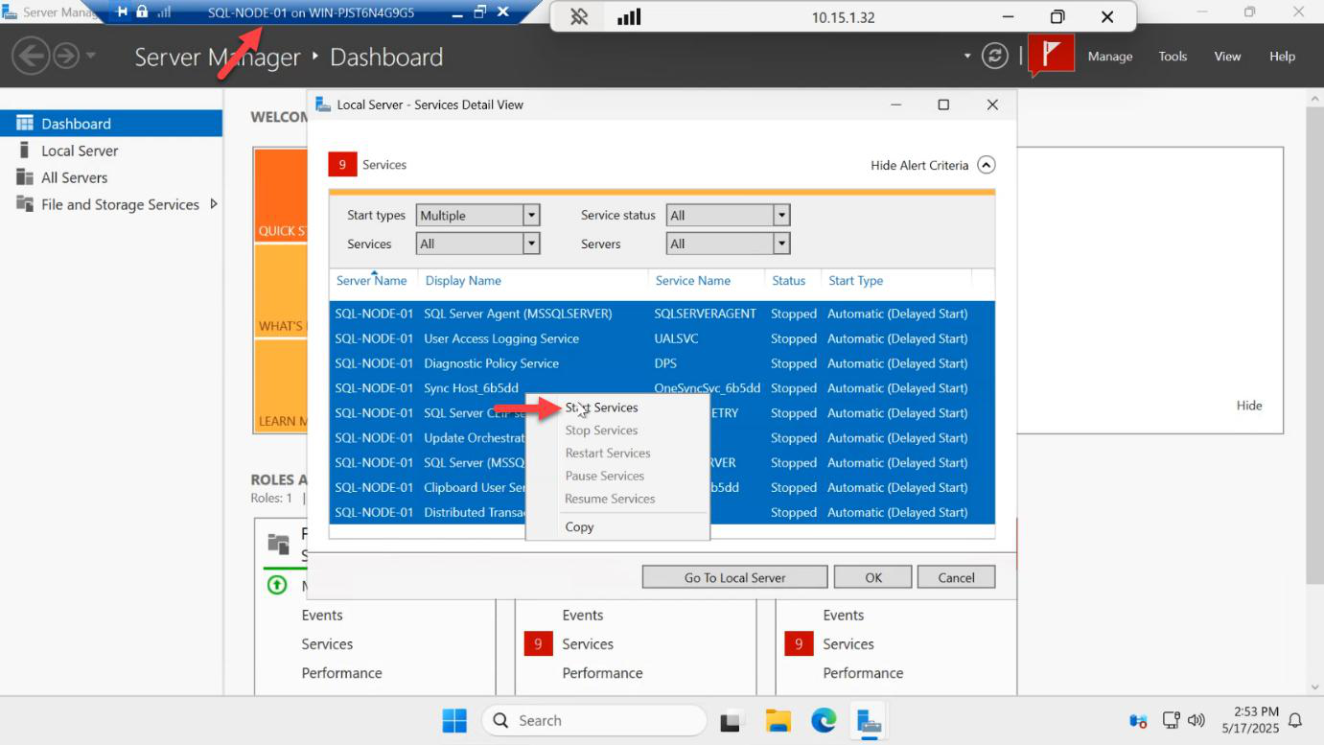
Task: Click the green up-arrow manageability icon
Action: click(x=277, y=584)
